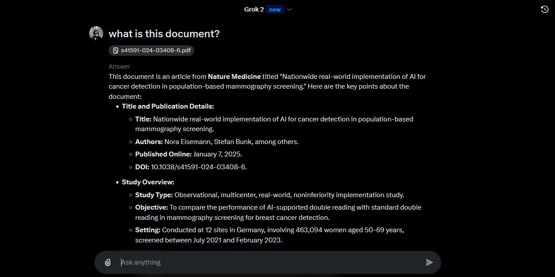The height and width of the screenshot is (277, 555).
Task: Tap the paperclip to attach another file
Action: point(108,262)
